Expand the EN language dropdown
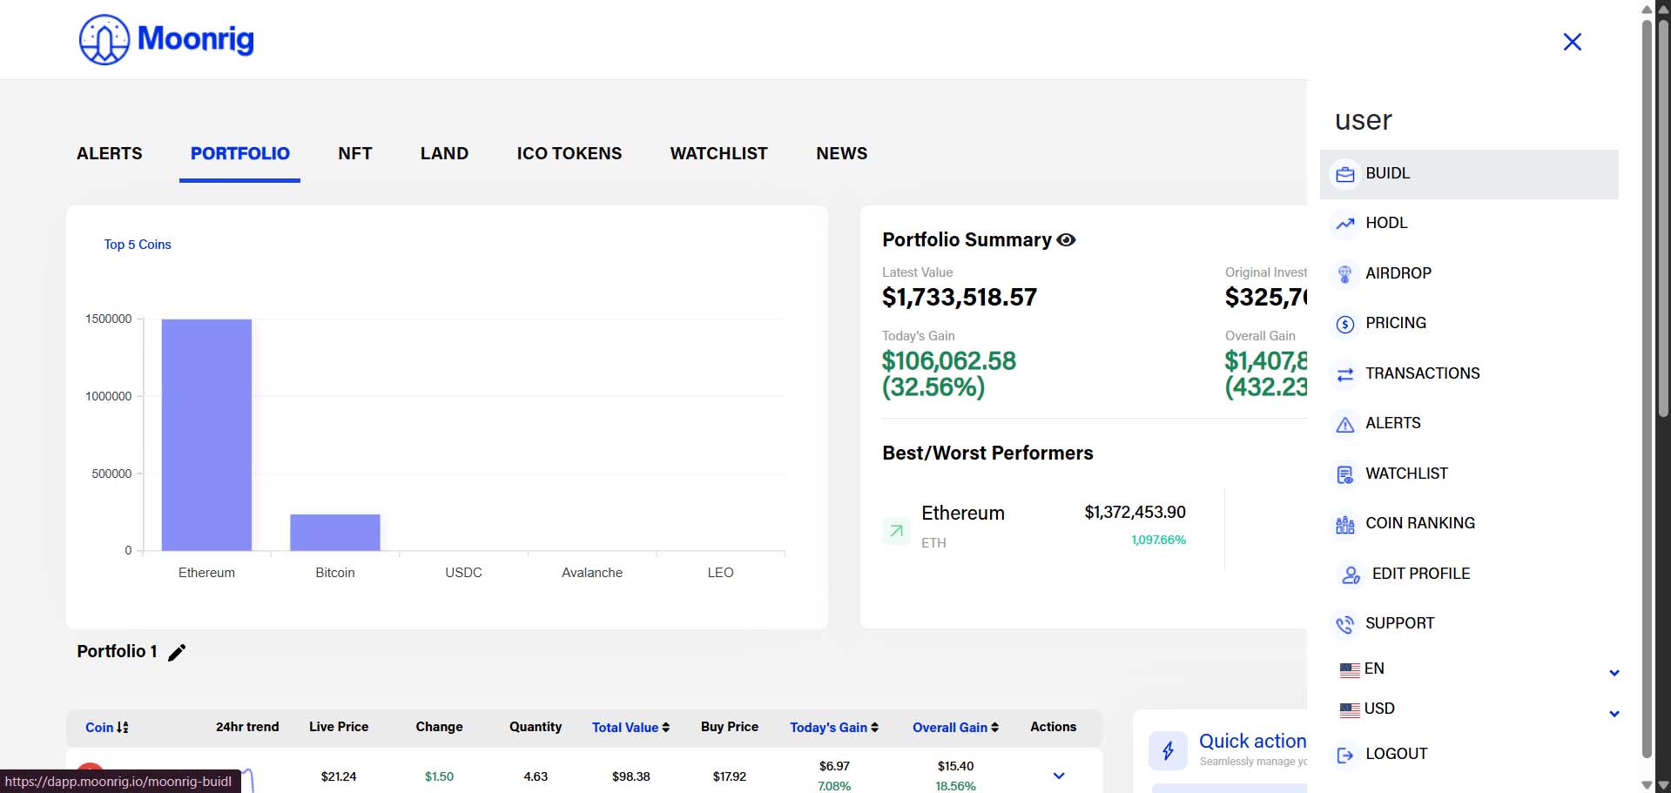Screen dimensions: 1671x793 [1614, 673]
